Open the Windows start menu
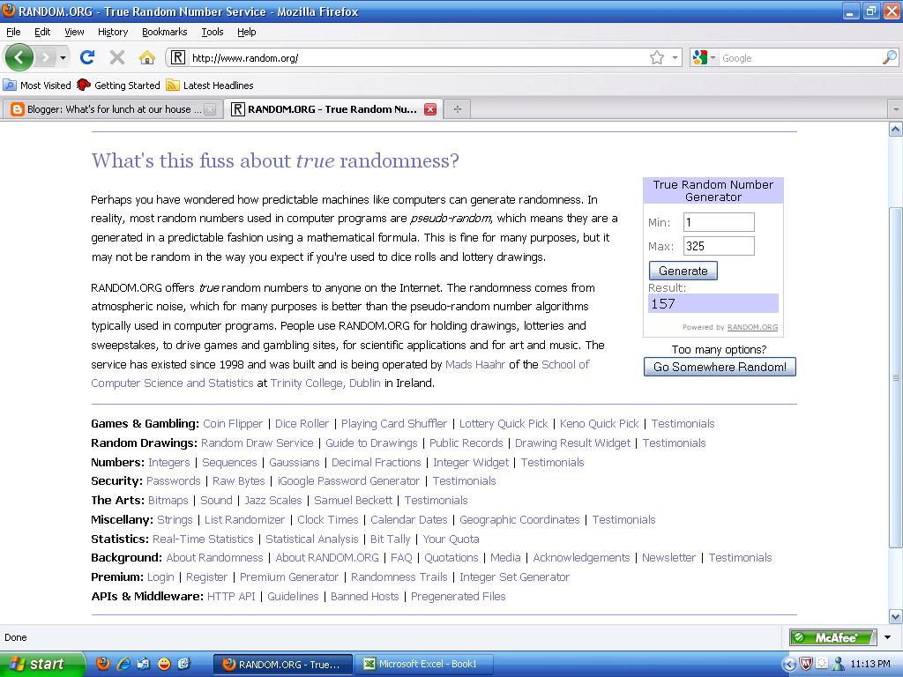Screen dimensions: 903x677 (x=41, y=664)
